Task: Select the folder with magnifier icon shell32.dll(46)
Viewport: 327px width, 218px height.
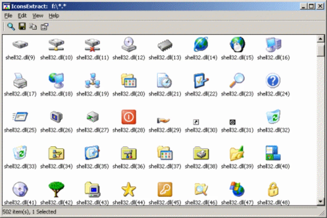Action: (x=201, y=189)
